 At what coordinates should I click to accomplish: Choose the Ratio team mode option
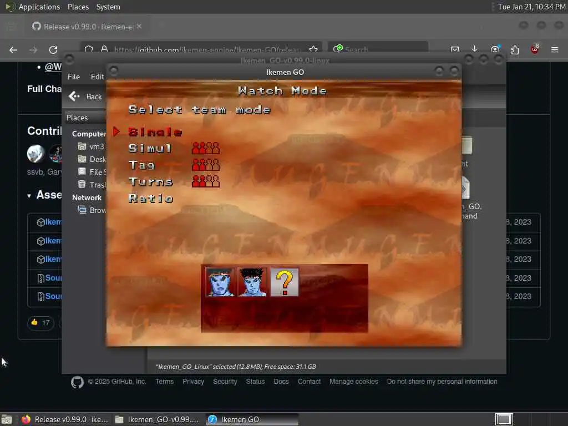151,199
